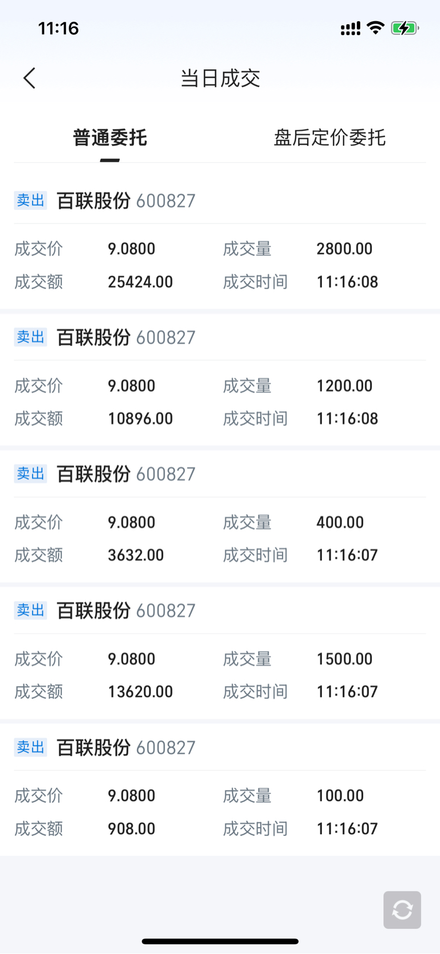Tap the 11:16 status bar clock
The image size is (440, 954).
click(x=58, y=28)
